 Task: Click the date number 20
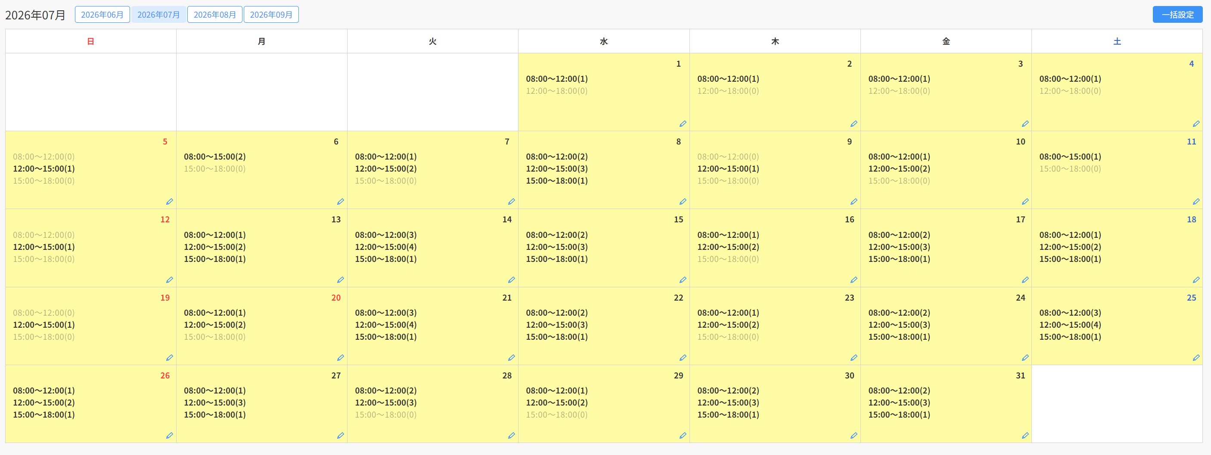(x=335, y=298)
